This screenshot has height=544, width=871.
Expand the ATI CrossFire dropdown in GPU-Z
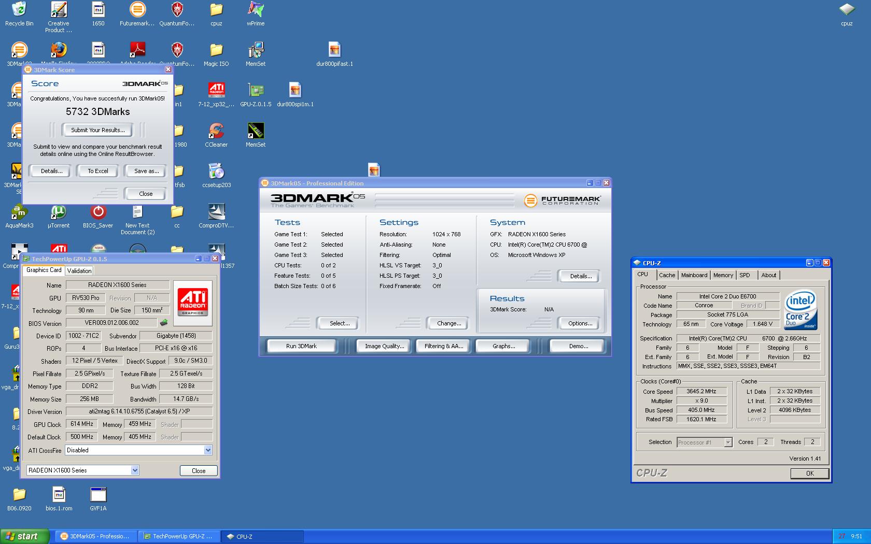pyautogui.click(x=208, y=450)
